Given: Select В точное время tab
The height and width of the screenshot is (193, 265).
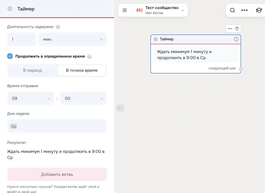Looking at the screenshot, I should (82, 71).
